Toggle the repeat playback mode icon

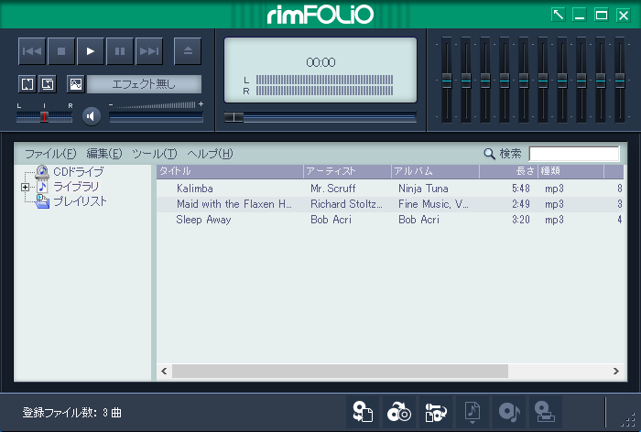[27, 84]
